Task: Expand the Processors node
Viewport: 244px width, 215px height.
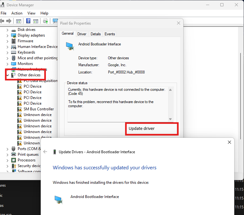Action: 7,160
